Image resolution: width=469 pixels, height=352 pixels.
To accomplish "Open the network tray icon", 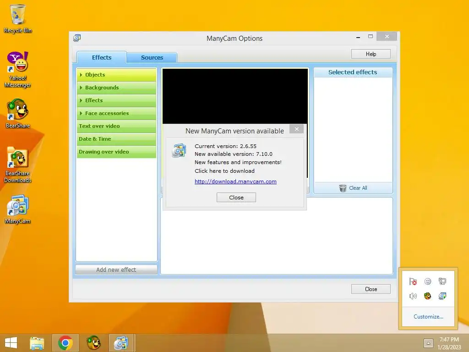I will point(442,281).
